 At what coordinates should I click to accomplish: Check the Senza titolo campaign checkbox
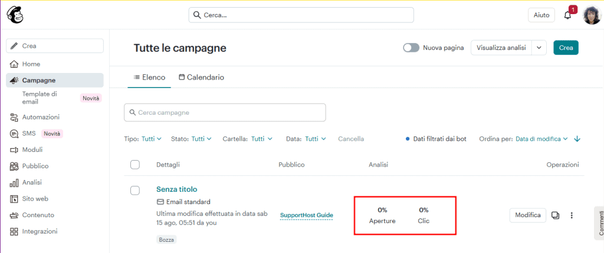[135, 190]
